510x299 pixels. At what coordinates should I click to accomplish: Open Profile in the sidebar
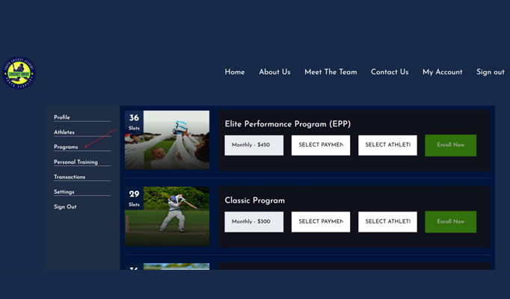pyautogui.click(x=62, y=117)
